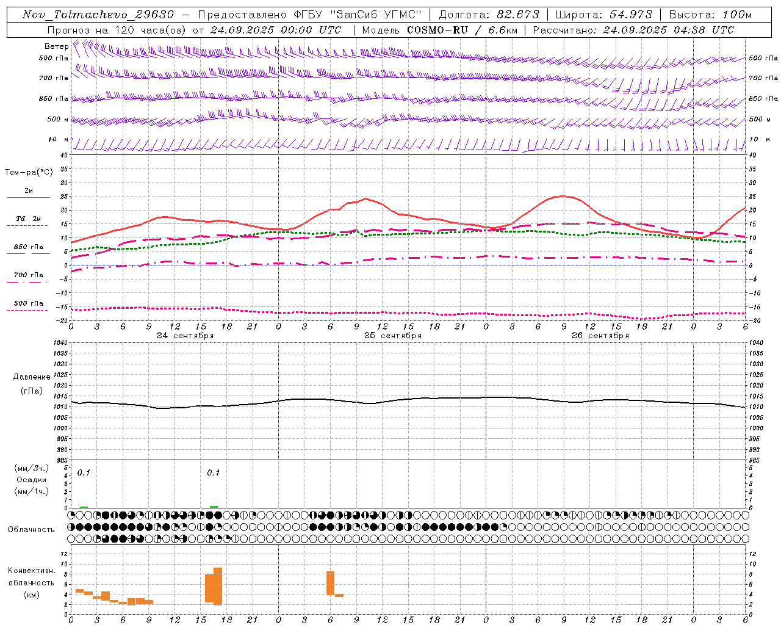Viewport: 781px width, 625px height.
Task: Click the (гПа) unit under Давление
Action: (31, 391)
